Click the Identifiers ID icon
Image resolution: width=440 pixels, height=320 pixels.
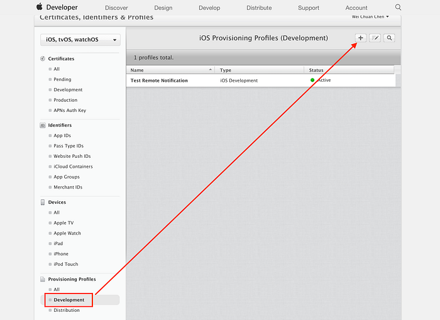pos(43,125)
